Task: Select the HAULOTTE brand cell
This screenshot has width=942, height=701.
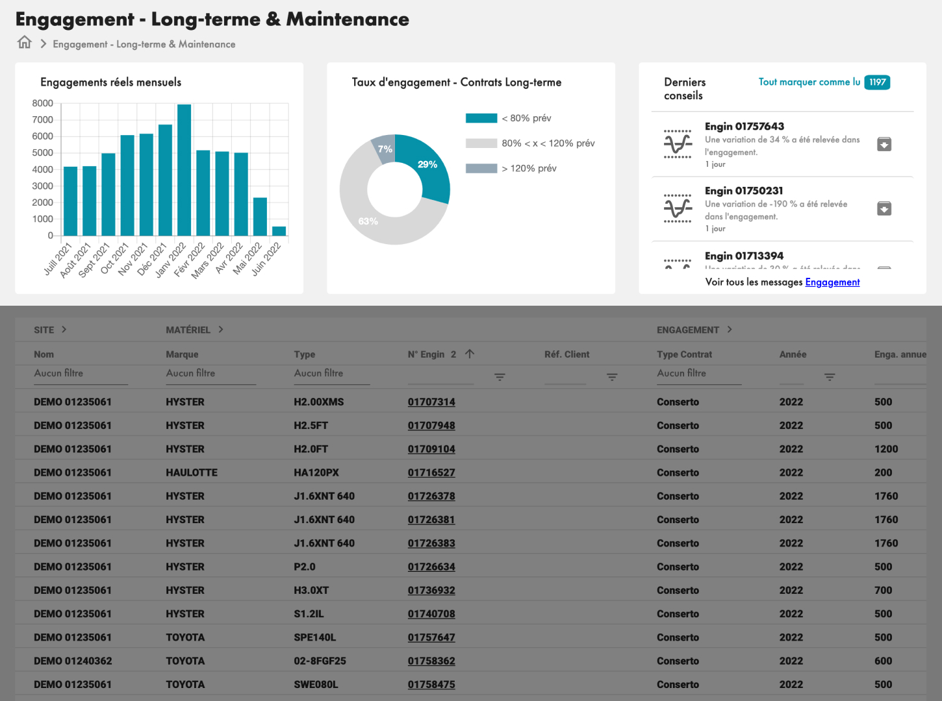Action: point(192,473)
